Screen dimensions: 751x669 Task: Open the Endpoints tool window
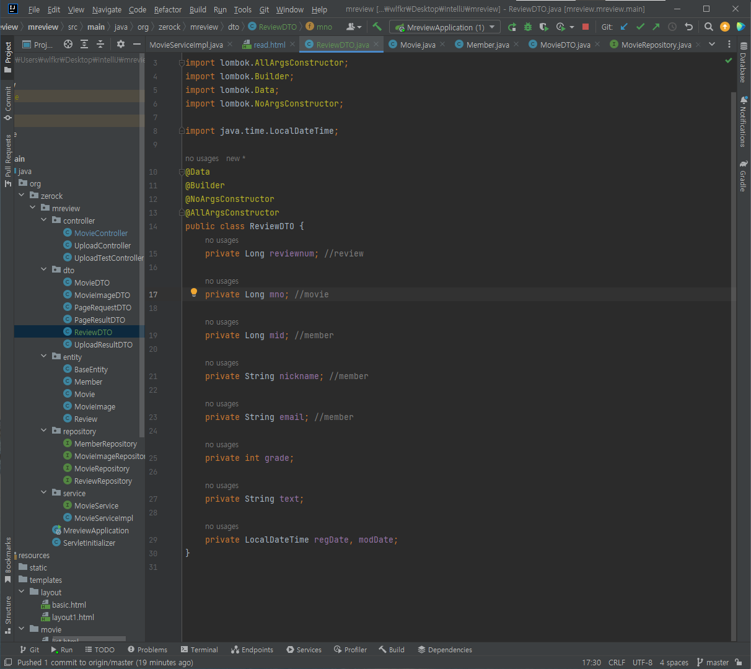(252, 650)
